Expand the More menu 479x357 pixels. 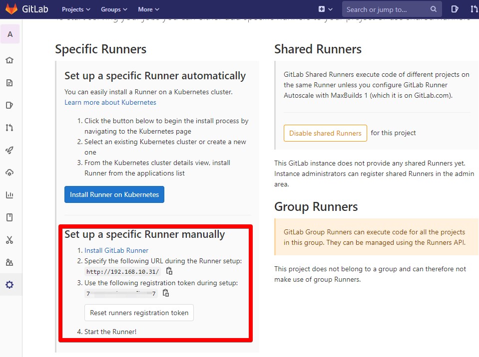click(148, 9)
